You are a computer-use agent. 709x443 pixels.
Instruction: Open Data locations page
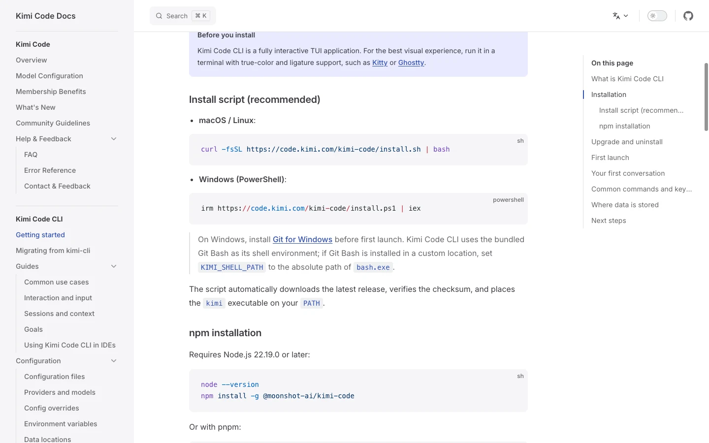47,439
